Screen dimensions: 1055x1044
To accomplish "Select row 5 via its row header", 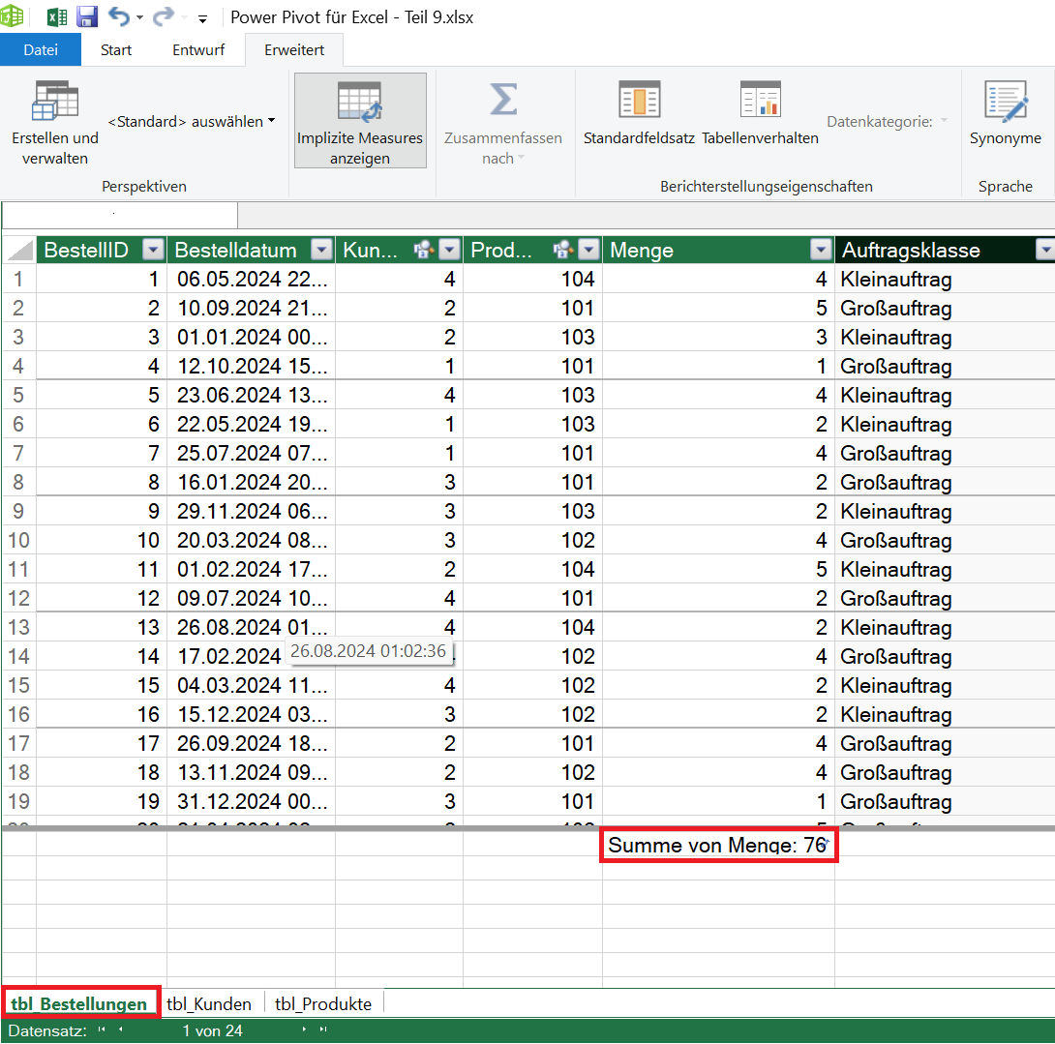I will [x=18, y=396].
